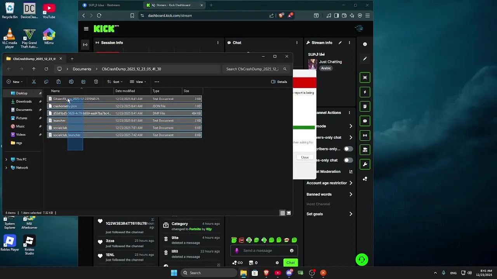Bookmark the page in the browser
This screenshot has height=279, width=497.
click(132, 15)
